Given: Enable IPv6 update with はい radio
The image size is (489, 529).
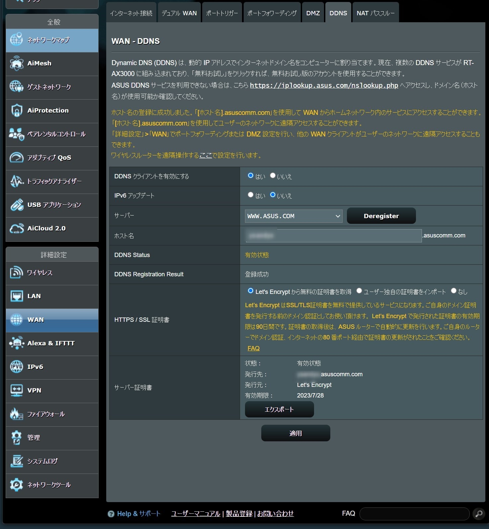Looking at the screenshot, I should pos(251,195).
